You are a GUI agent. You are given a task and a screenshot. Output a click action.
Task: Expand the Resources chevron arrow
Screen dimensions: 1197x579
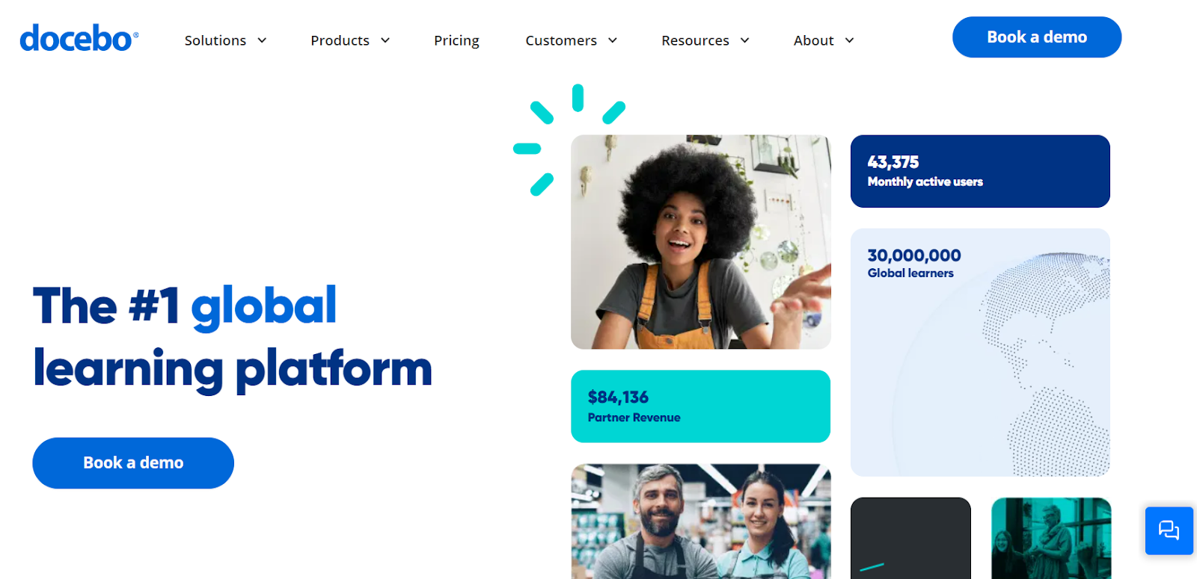tap(745, 40)
